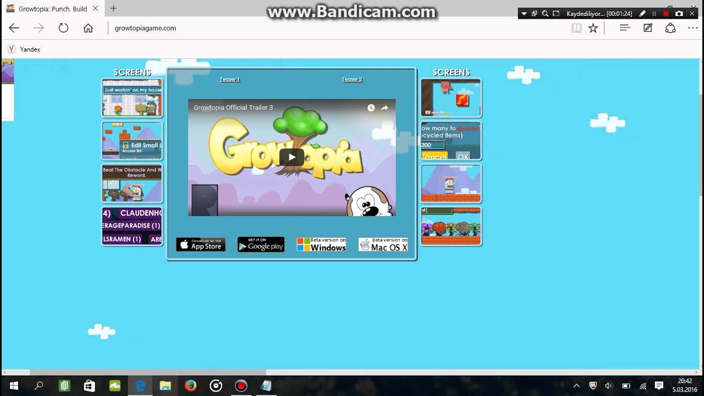Make a web note with pen icon
The width and height of the screenshot is (704, 396).
click(x=648, y=28)
